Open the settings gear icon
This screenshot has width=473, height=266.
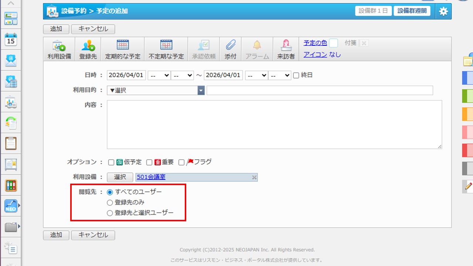pos(443,11)
